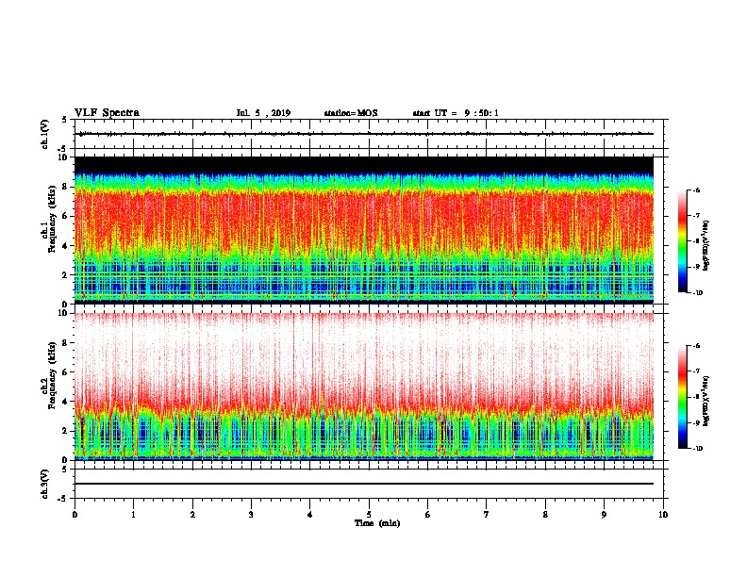
Task: Click the ch.2 colorbar 'log(PSD)' label
Action: click(706, 401)
